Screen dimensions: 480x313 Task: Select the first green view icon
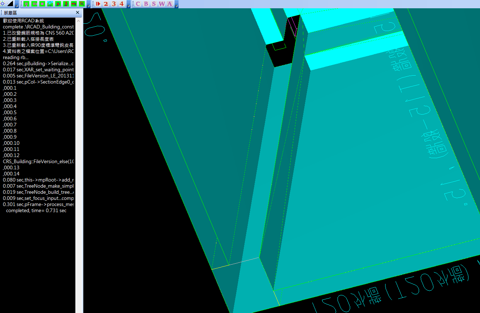(26, 4)
